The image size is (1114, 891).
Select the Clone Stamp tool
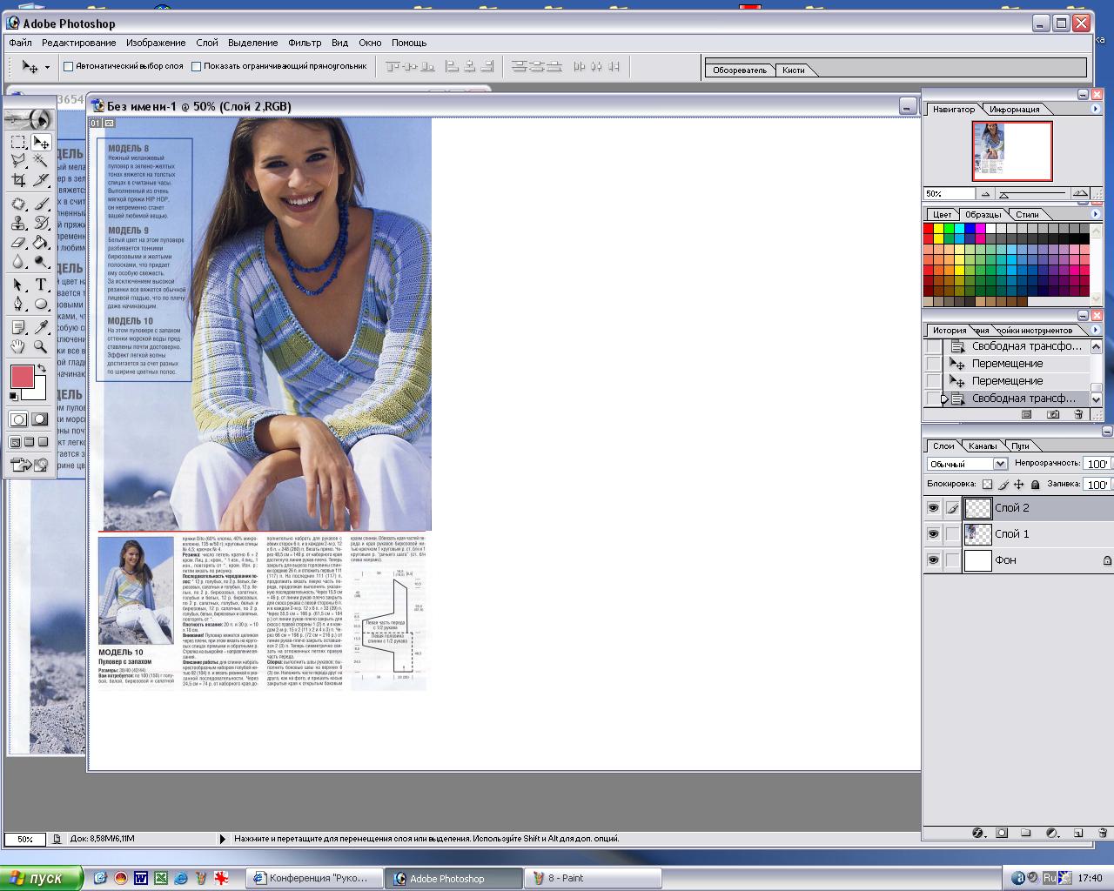pyautogui.click(x=18, y=223)
